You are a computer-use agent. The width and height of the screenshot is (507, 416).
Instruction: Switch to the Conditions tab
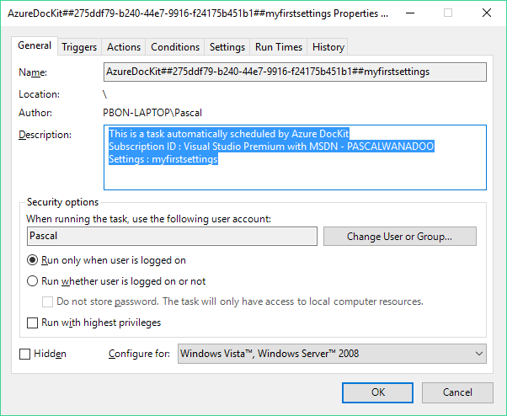pos(175,47)
